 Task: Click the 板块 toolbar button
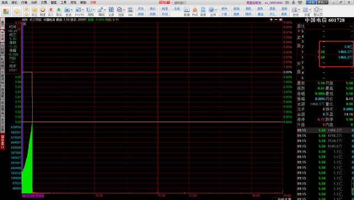coord(224,9)
